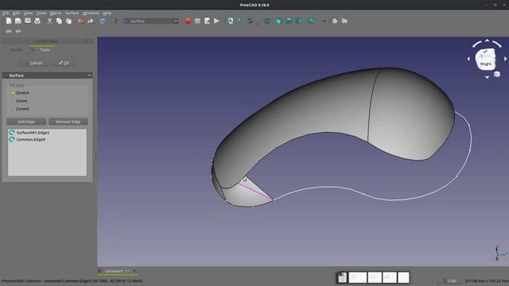The width and height of the screenshot is (509, 286).
Task: Rotate view with navigation cube bottom arrow
Action: pyautogui.click(x=487, y=77)
